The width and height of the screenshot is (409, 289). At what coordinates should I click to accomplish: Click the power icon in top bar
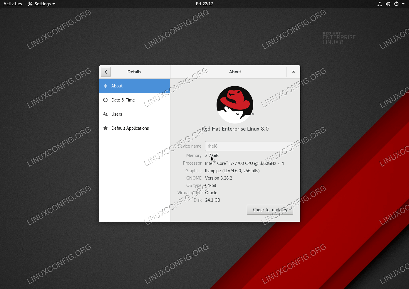pos(396,4)
